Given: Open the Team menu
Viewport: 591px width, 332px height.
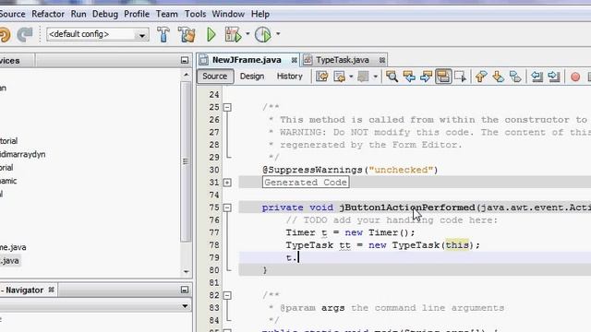Looking at the screenshot, I should pyautogui.click(x=167, y=15).
